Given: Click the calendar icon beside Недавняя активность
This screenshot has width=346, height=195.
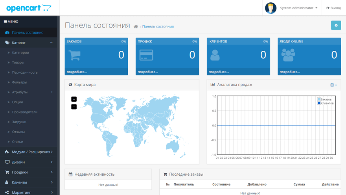Looking at the screenshot, I should point(70,174).
